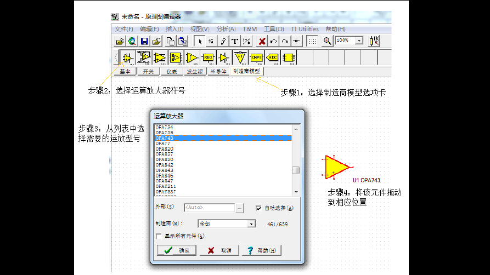Click the magnifier zoom icon
Screen dimensions: 490x275
pos(327,41)
